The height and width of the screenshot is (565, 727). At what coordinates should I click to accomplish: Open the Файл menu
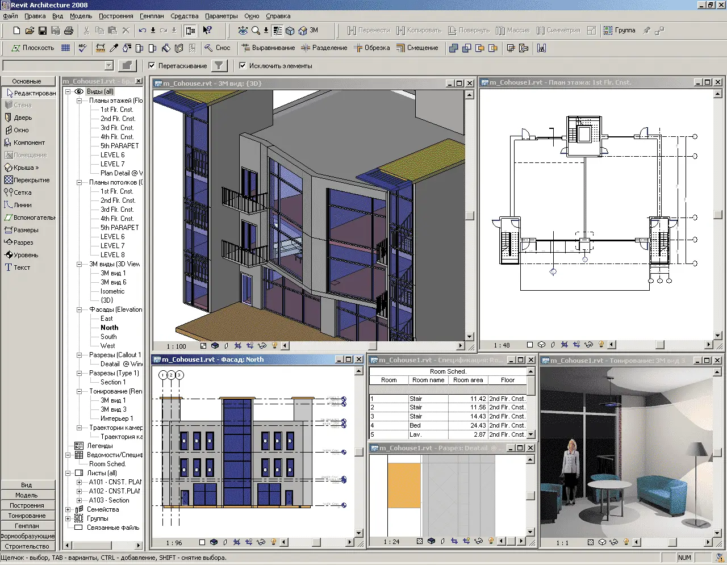11,16
